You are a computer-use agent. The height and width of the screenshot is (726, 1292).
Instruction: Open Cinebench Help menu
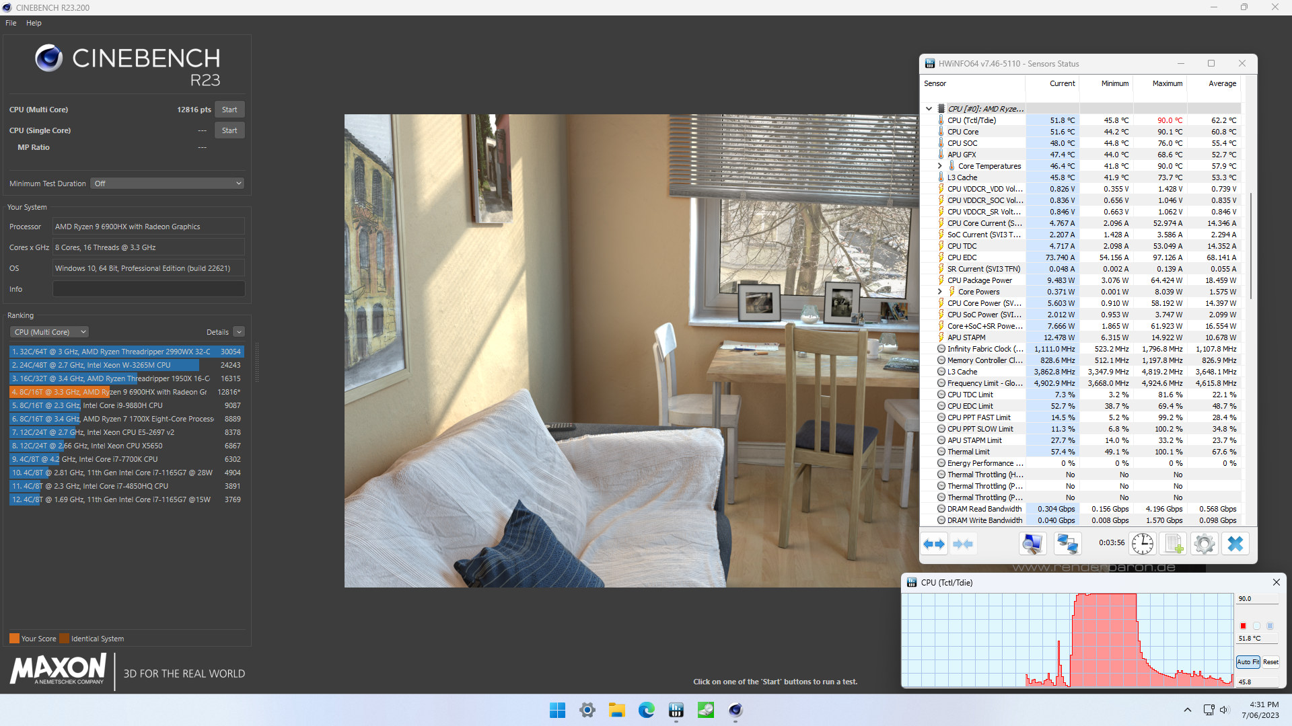pyautogui.click(x=34, y=23)
